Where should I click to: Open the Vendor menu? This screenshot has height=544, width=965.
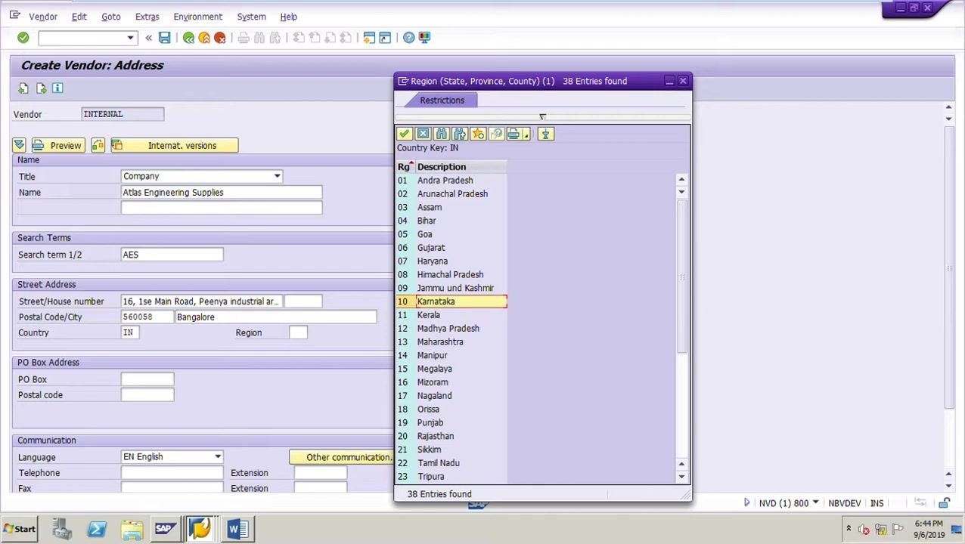43,17
